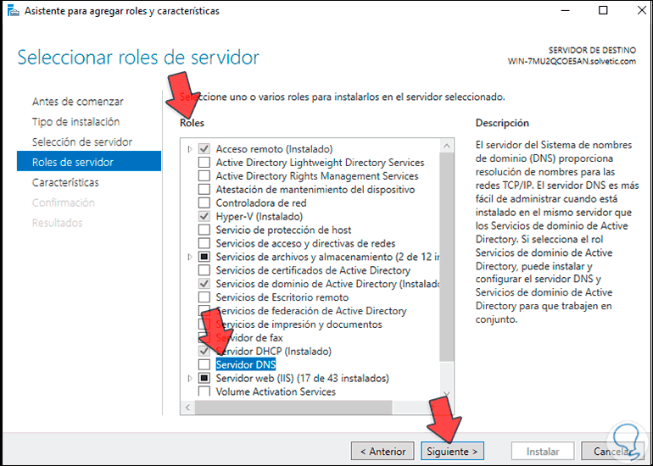Click the down arrow of roles scrollbar

pos(446,393)
